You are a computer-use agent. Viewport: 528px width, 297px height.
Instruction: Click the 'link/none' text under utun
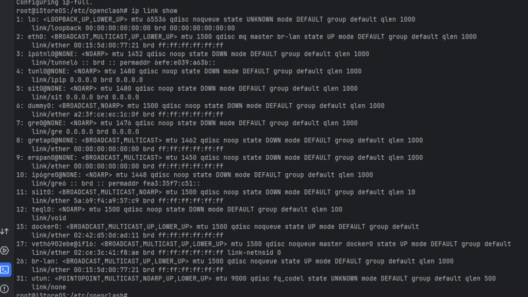pos(48,287)
